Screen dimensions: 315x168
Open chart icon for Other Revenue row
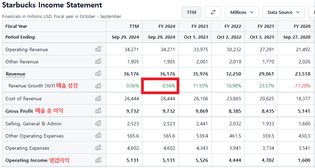98,61
